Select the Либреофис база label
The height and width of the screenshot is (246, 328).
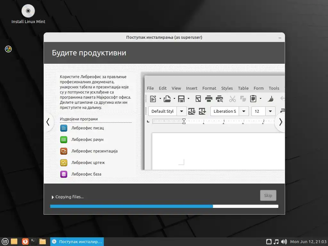(86, 174)
